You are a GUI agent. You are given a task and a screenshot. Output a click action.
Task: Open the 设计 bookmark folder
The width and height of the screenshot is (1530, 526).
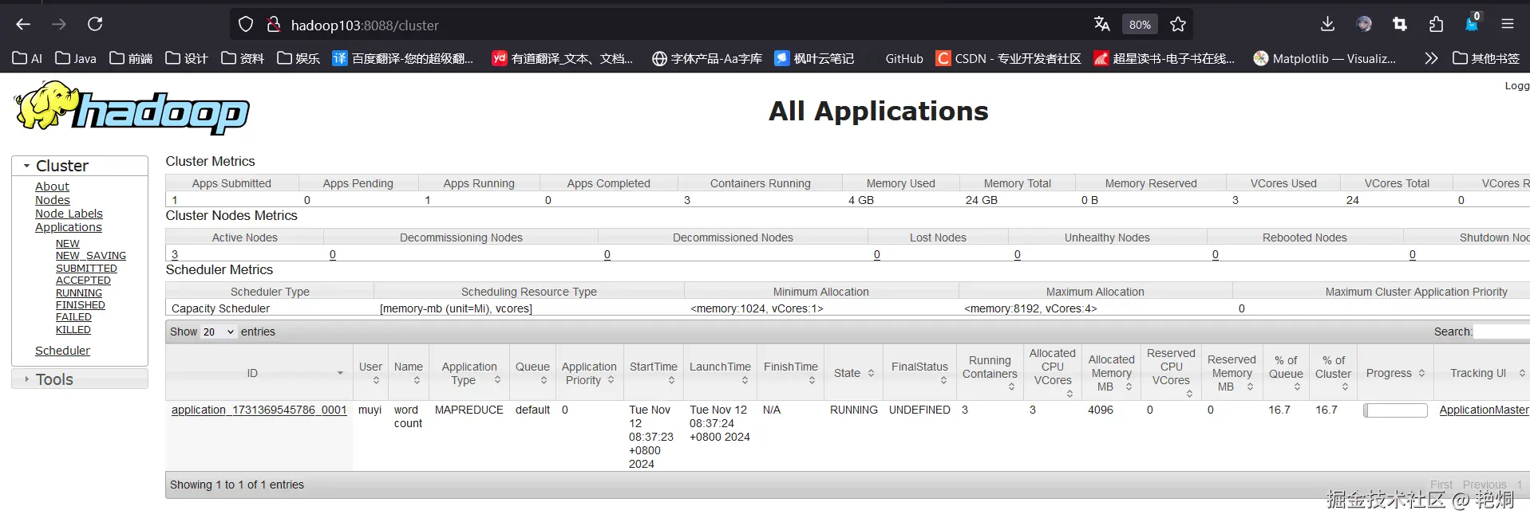pyautogui.click(x=186, y=58)
